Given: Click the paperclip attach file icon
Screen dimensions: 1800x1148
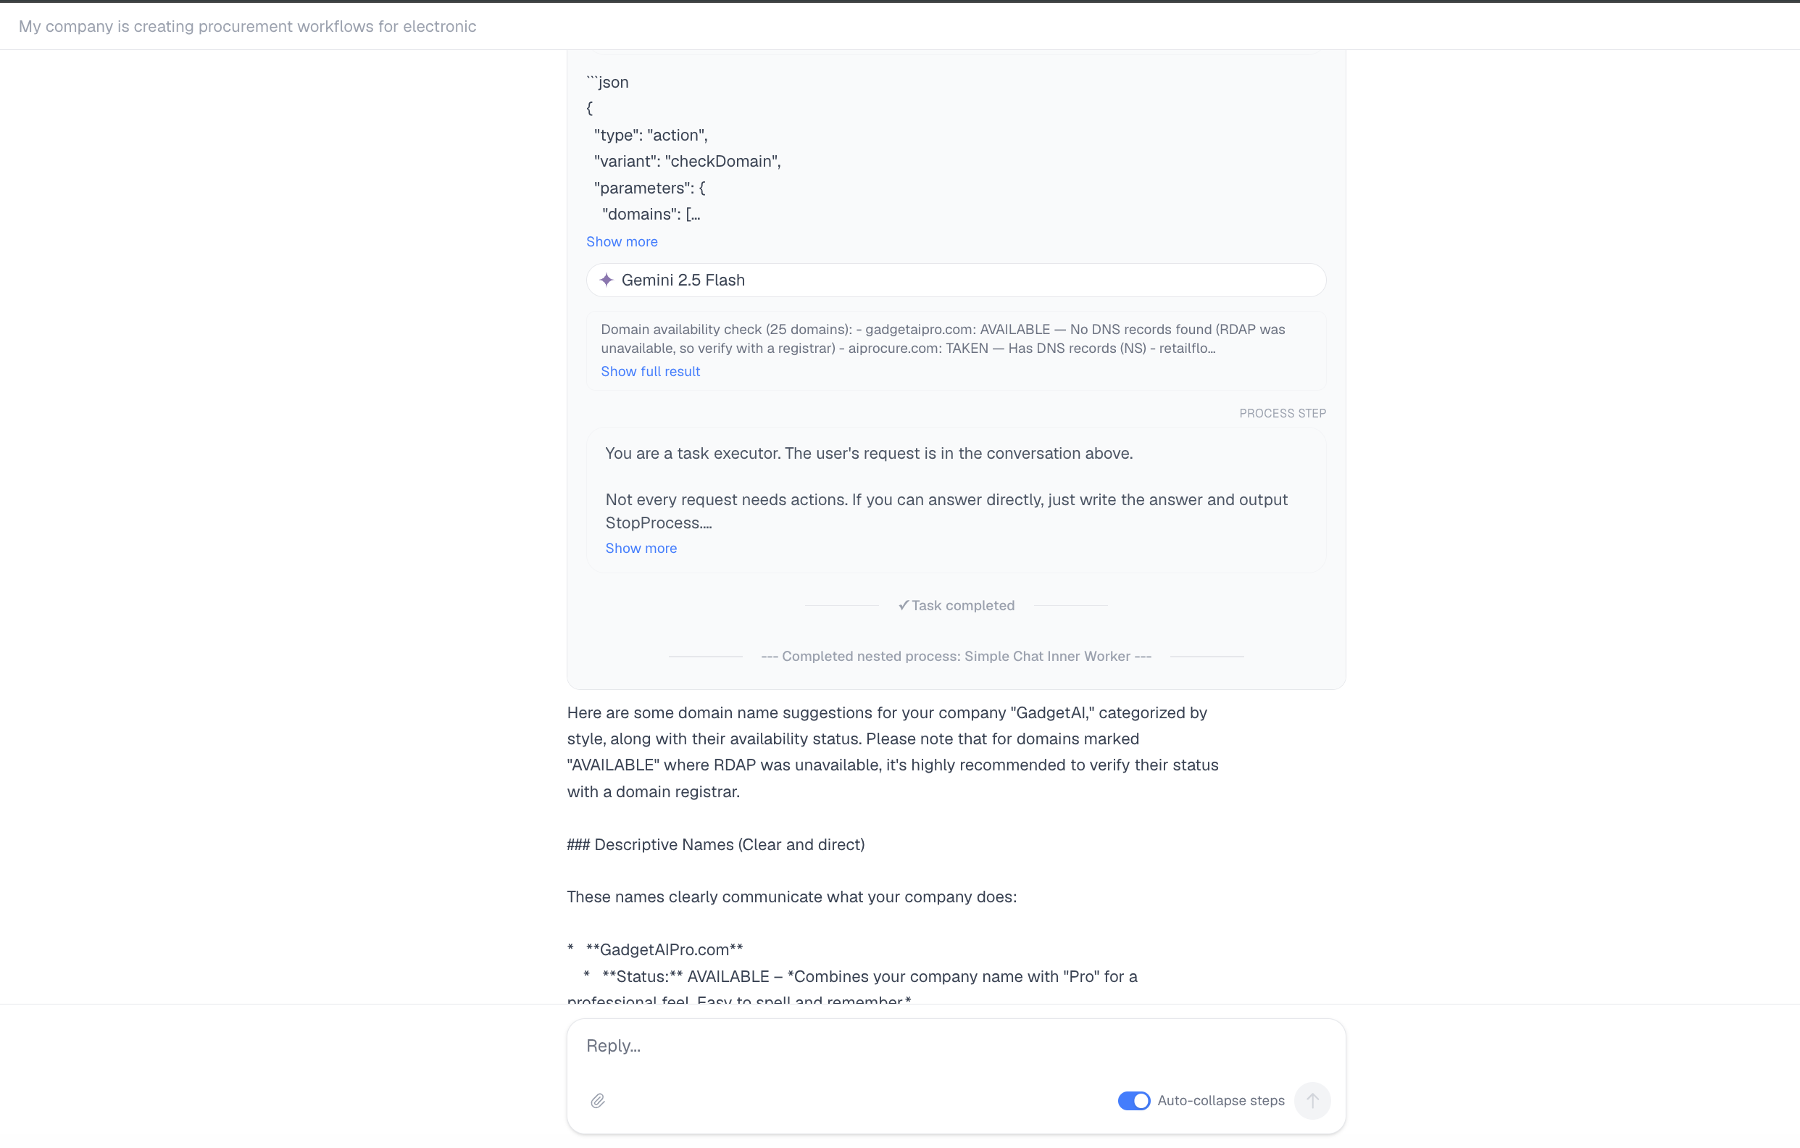Looking at the screenshot, I should tap(598, 1100).
